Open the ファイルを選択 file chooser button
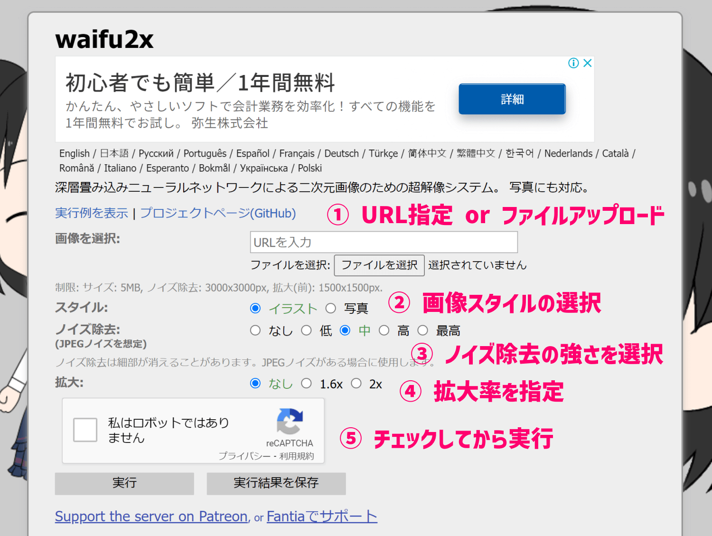This screenshot has height=536, width=712. pyautogui.click(x=379, y=265)
